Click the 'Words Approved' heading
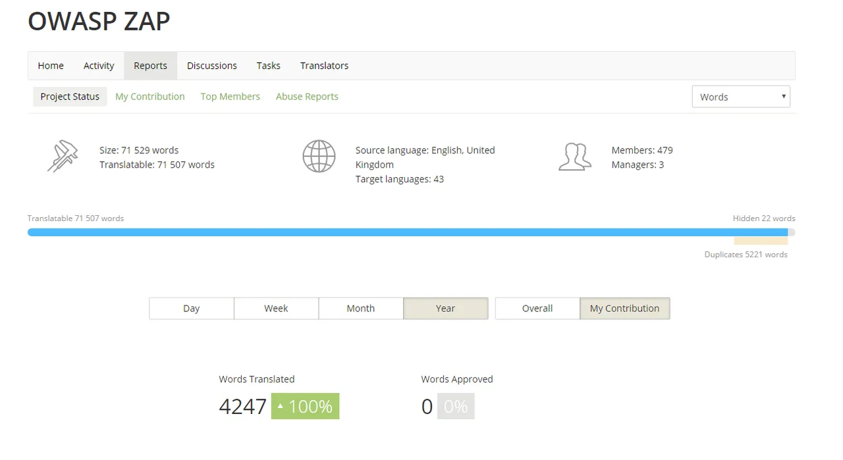The height and width of the screenshot is (460, 843). pyautogui.click(x=457, y=379)
